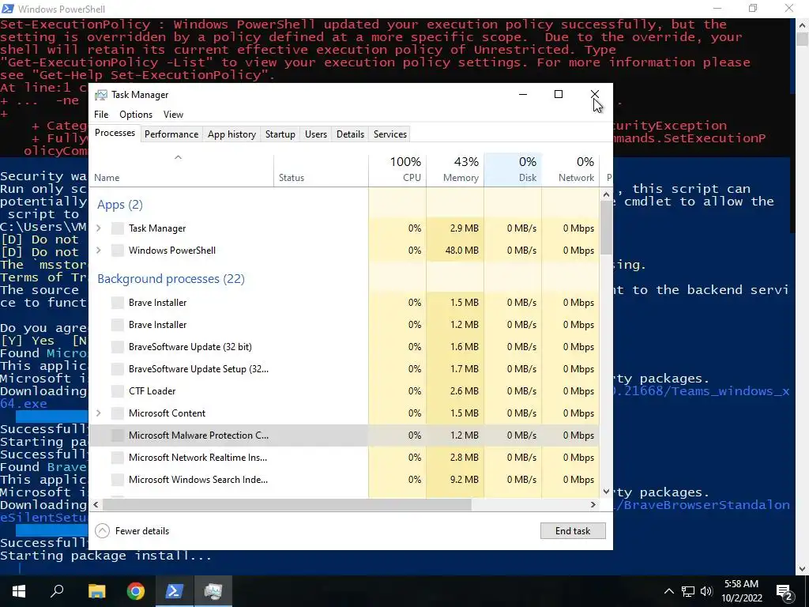
Task: Switch to PowerShell taskbar button
Action: click(174, 591)
